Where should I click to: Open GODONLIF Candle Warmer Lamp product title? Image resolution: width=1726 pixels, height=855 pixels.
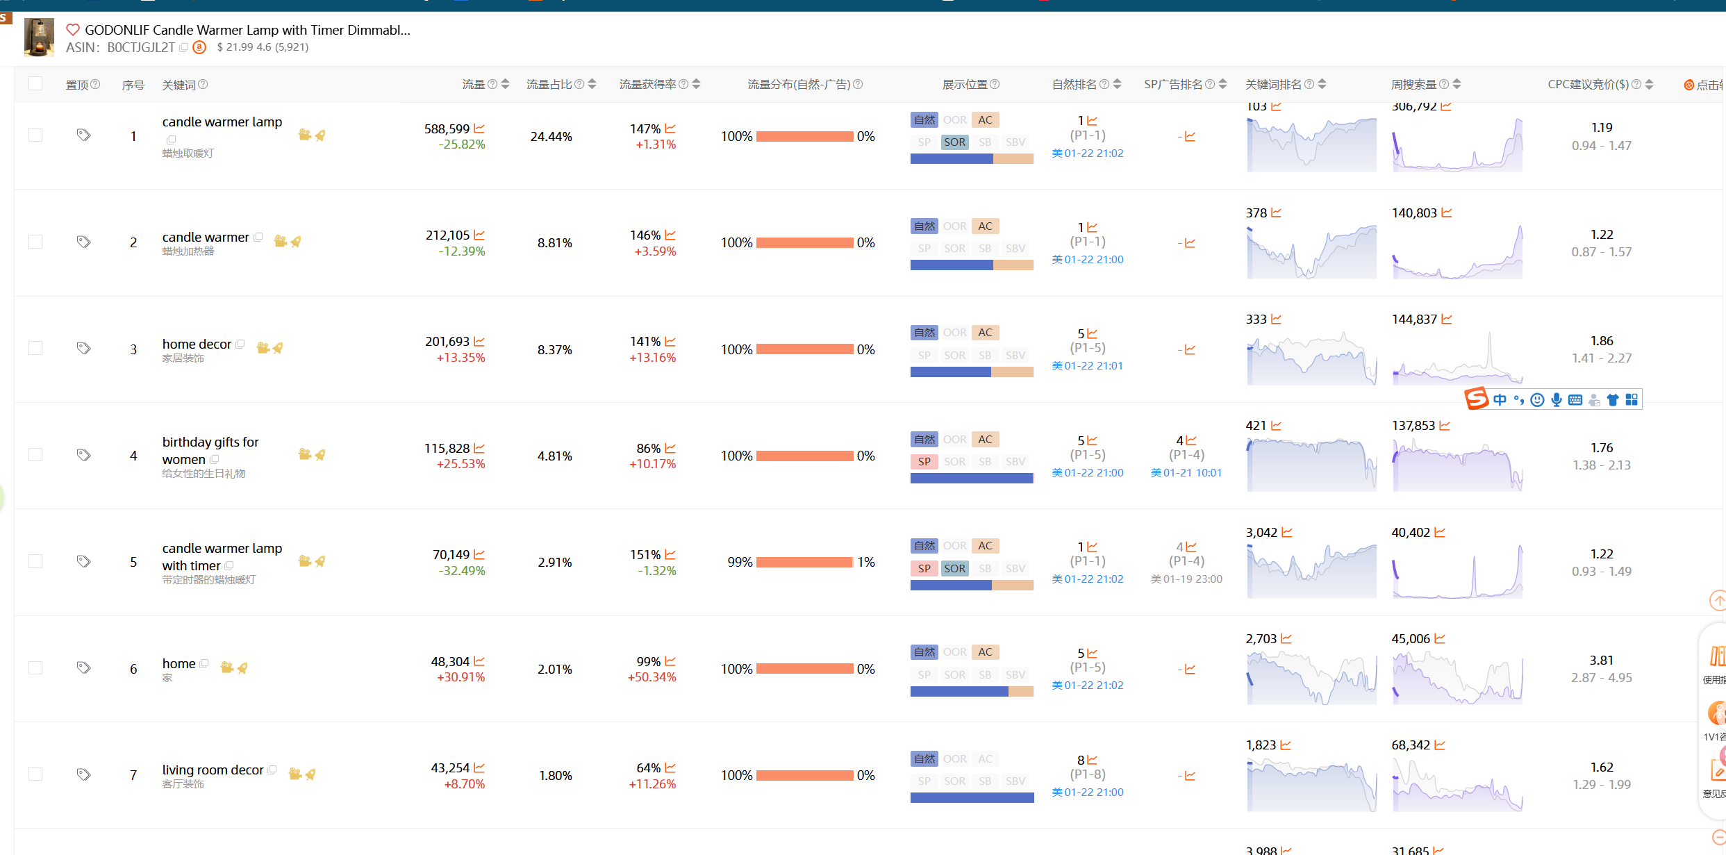point(247,30)
